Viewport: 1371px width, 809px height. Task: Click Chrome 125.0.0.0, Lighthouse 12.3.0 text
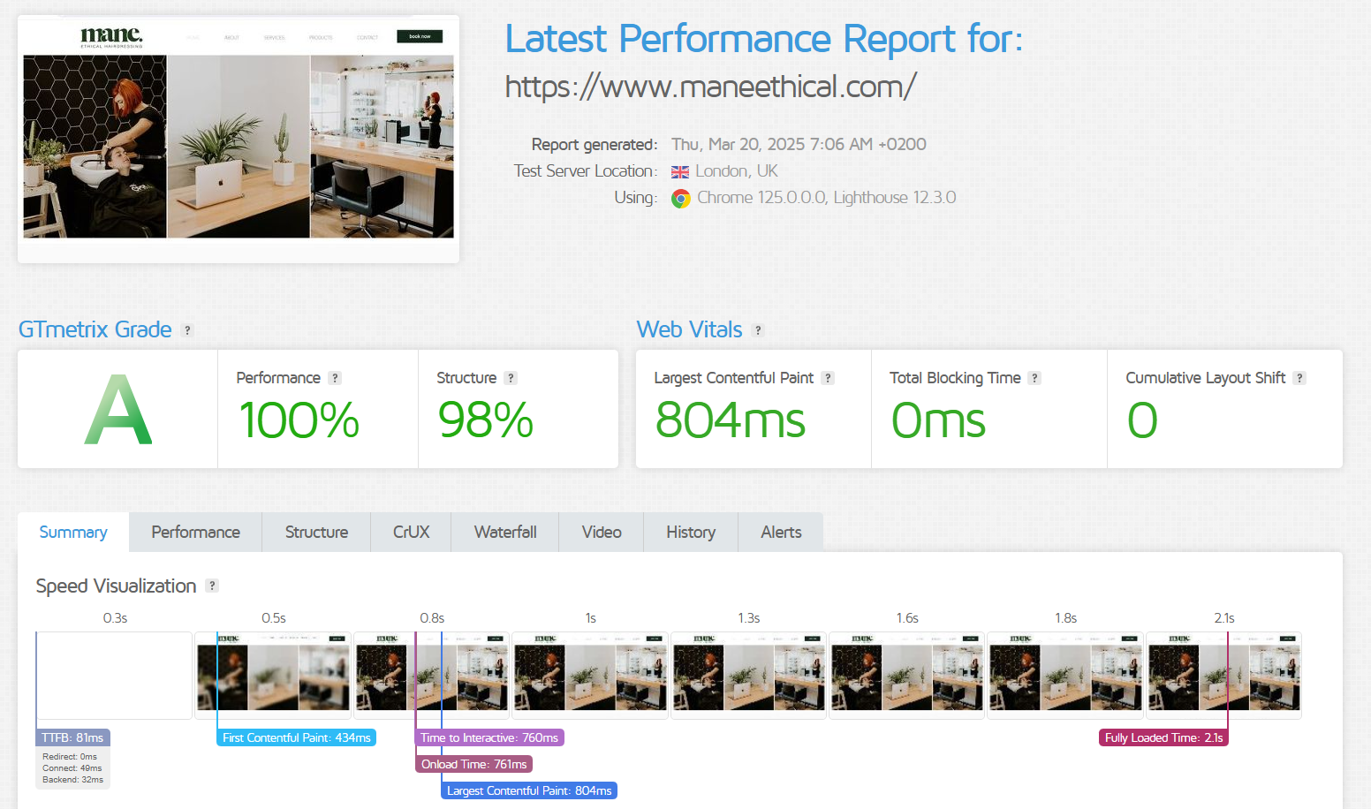coord(826,198)
